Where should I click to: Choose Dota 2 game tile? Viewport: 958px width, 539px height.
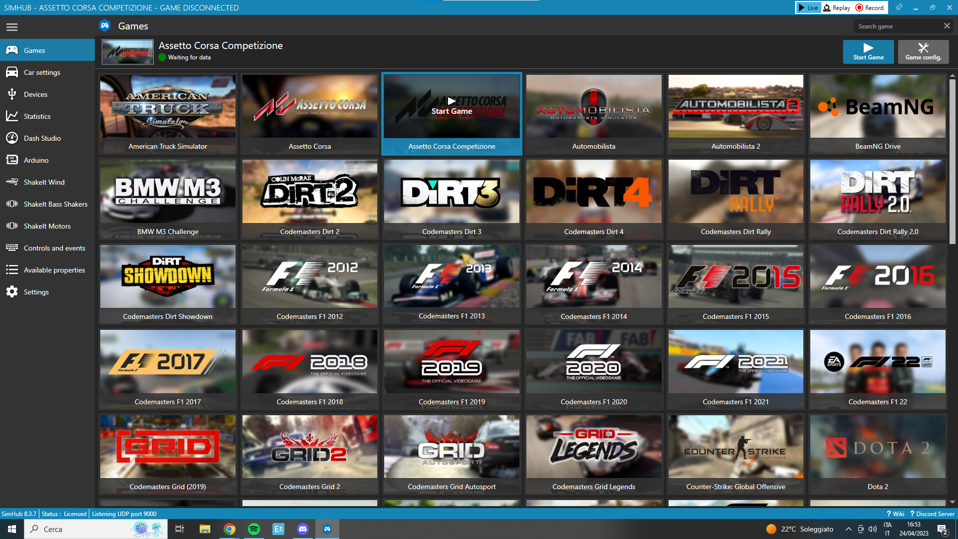[878, 454]
